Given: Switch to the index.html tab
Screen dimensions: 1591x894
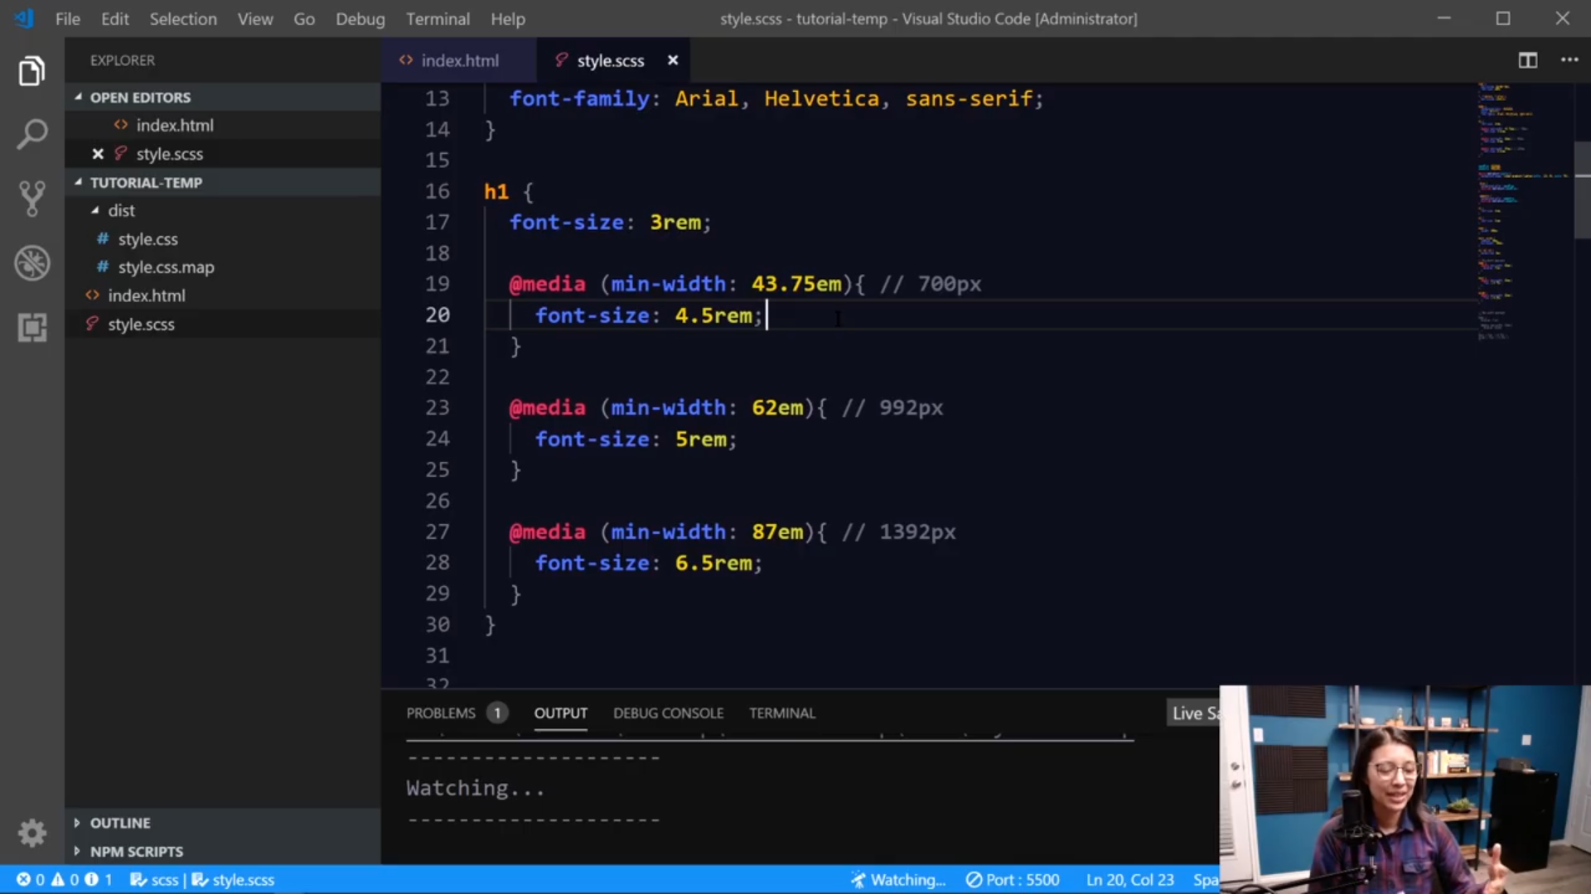Looking at the screenshot, I should tap(460, 60).
